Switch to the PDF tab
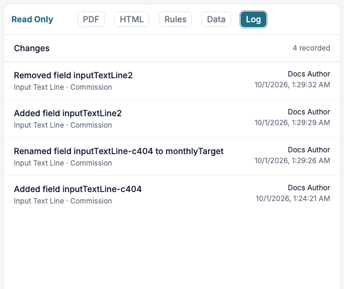 pos(91,19)
